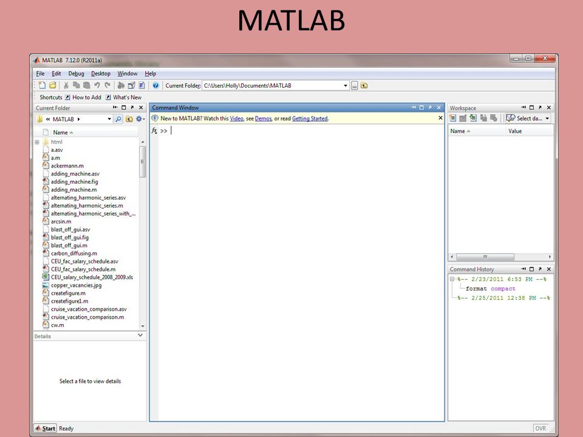Click the MATLAB Start button
The width and height of the screenshot is (583, 437).
[46, 428]
